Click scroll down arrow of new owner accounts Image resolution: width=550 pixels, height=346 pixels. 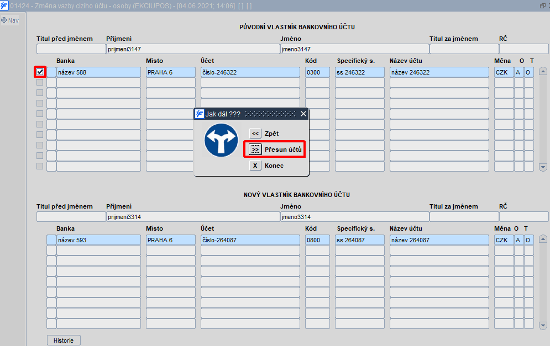543,326
